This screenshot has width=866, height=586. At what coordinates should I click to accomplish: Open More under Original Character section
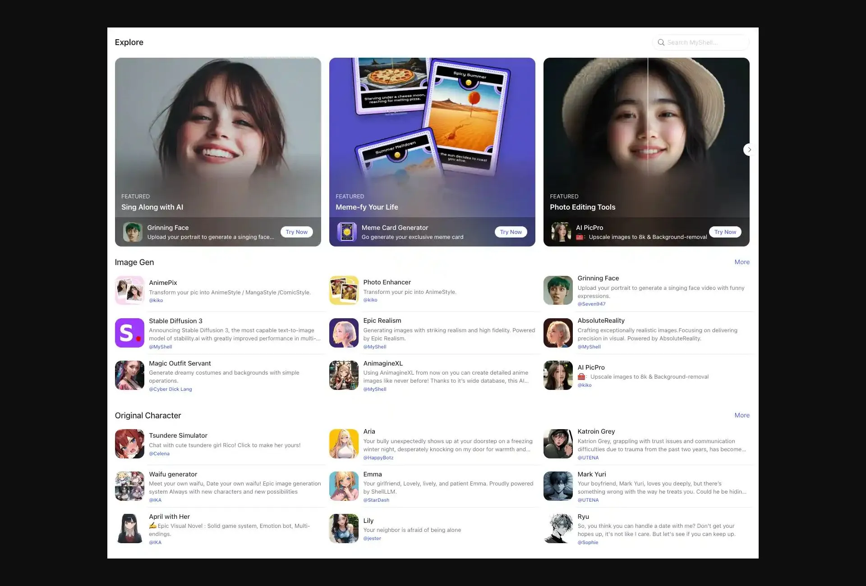[x=742, y=415]
